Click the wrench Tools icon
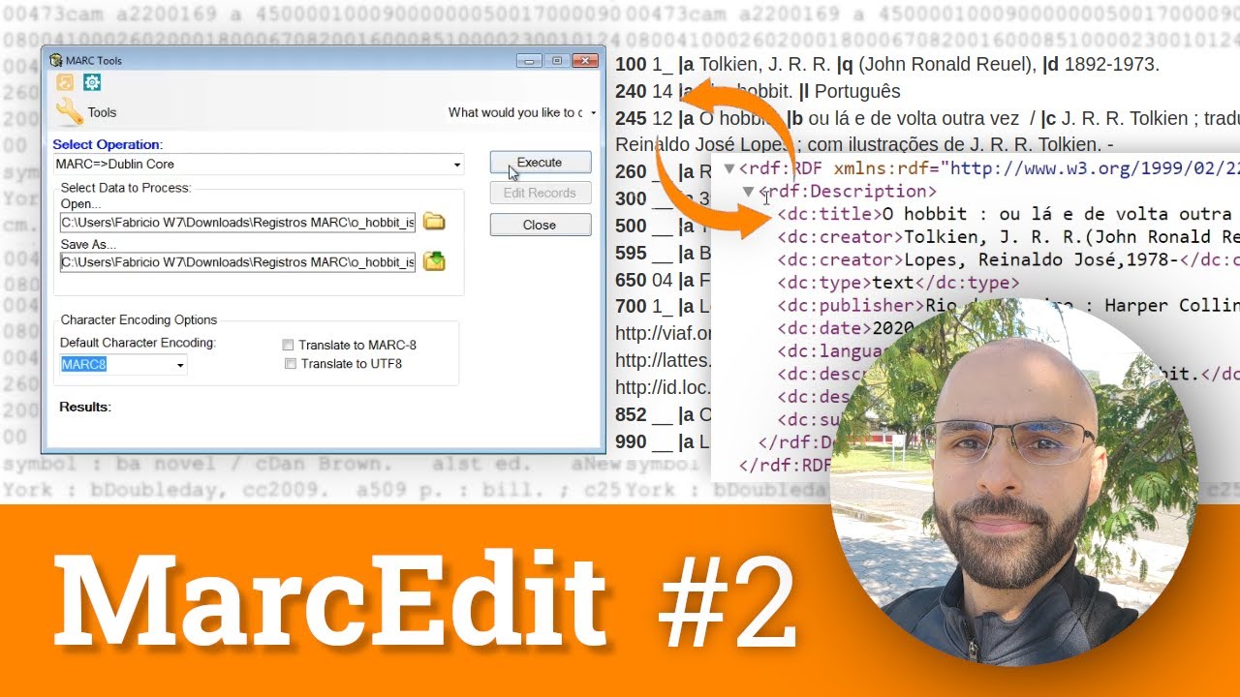Image resolution: width=1240 pixels, height=697 pixels. [x=69, y=111]
